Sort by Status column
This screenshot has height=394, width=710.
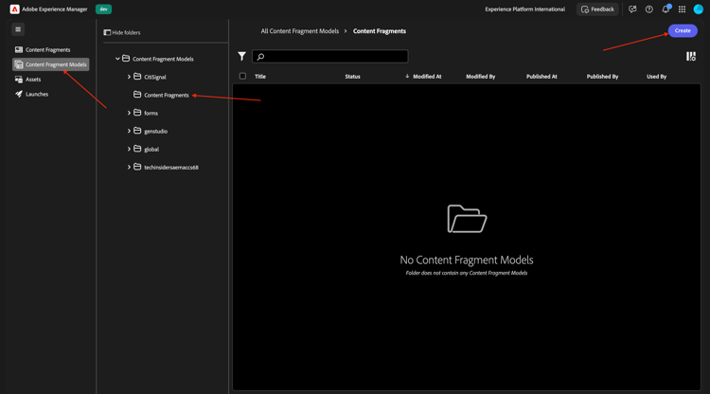coord(352,77)
